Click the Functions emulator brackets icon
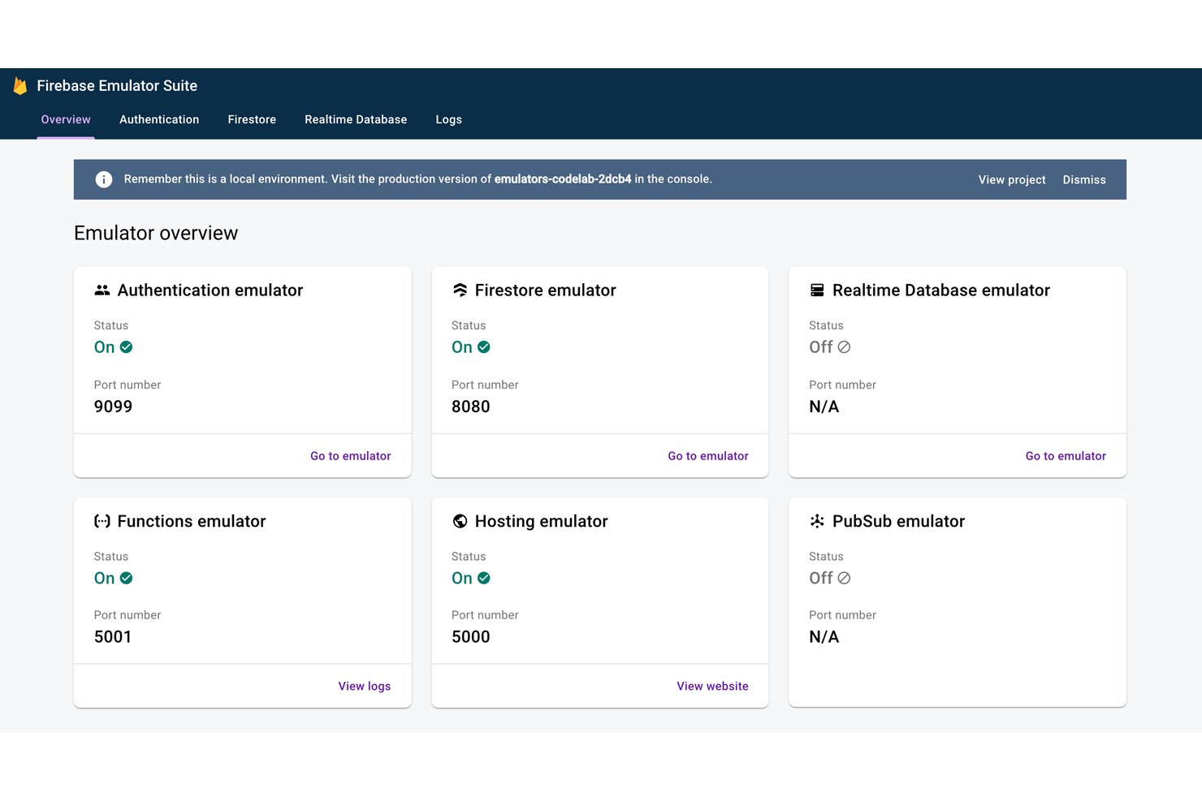Image resolution: width=1202 pixels, height=801 pixels. pos(102,521)
